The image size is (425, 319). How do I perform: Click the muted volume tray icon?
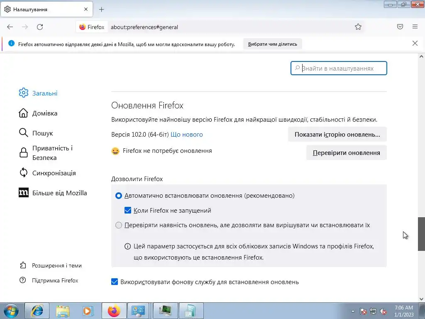click(x=383, y=311)
